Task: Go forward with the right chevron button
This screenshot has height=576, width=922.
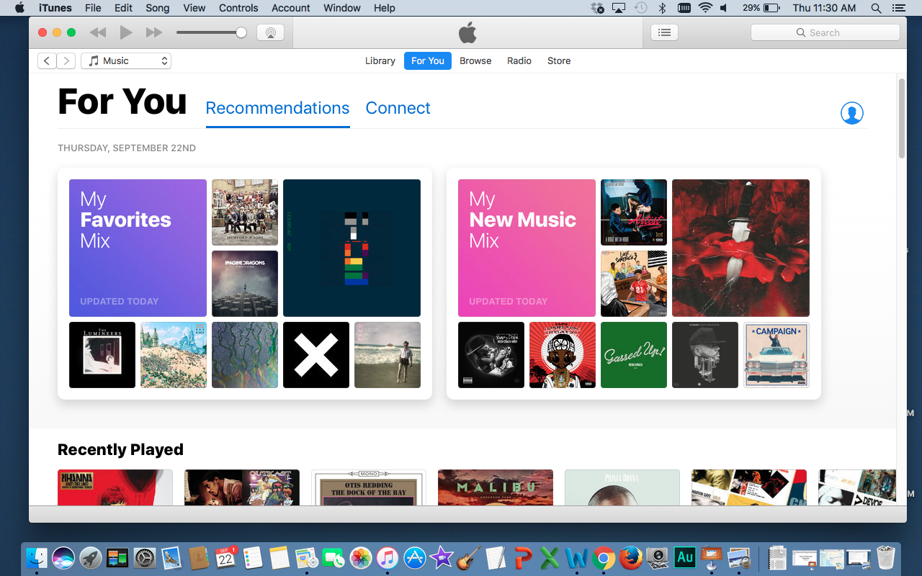Action: 66,61
